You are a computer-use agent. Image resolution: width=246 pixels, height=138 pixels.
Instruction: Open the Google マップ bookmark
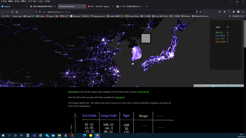point(29,16)
